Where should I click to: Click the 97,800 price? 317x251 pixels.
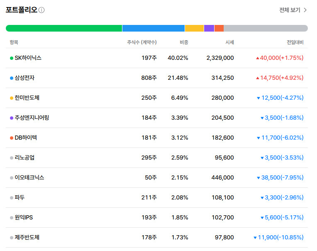(224, 237)
